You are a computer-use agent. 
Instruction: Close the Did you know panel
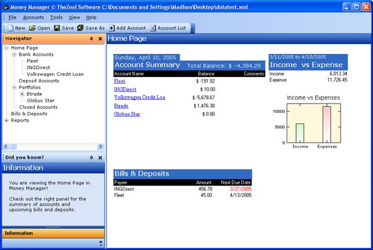(100, 158)
